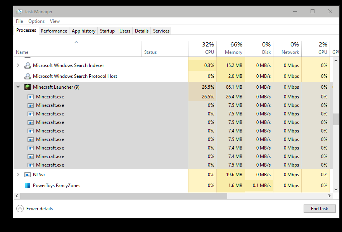Collapse the Minecraft Launcher process group
342x232 pixels.
coord(18,87)
